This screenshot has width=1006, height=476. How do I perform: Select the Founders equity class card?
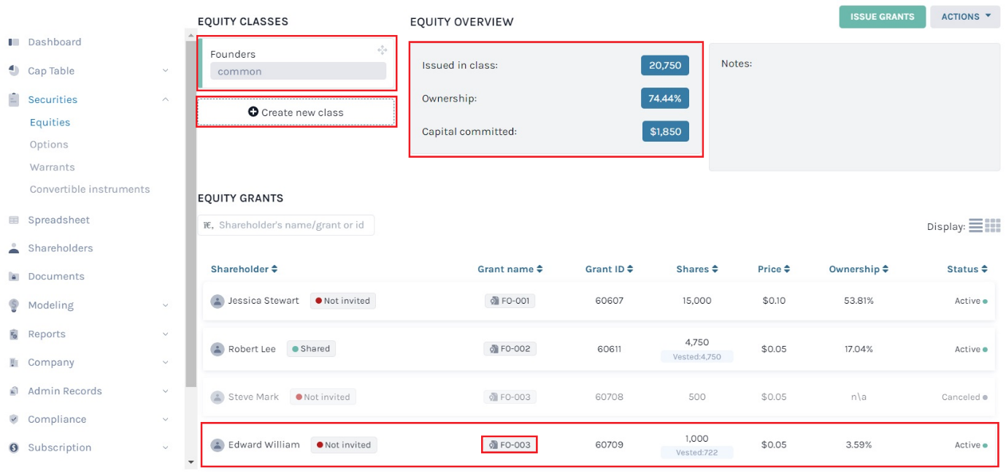pyautogui.click(x=296, y=64)
